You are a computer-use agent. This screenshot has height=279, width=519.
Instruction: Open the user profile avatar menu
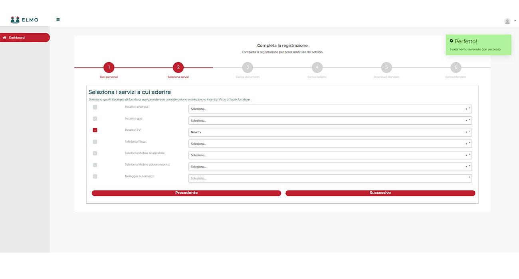507,21
